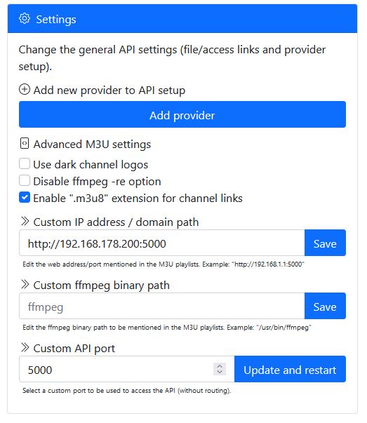Click the Settings gear icon
Screen dimensions: 367x423
tap(25, 19)
